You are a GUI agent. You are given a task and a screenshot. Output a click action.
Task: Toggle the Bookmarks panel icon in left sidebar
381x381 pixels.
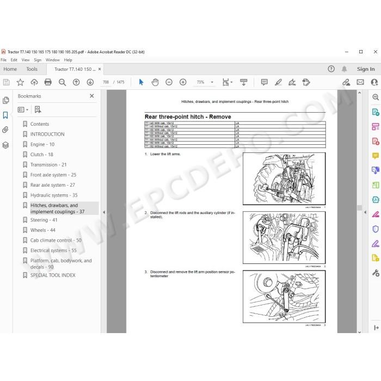tap(5, 115)
